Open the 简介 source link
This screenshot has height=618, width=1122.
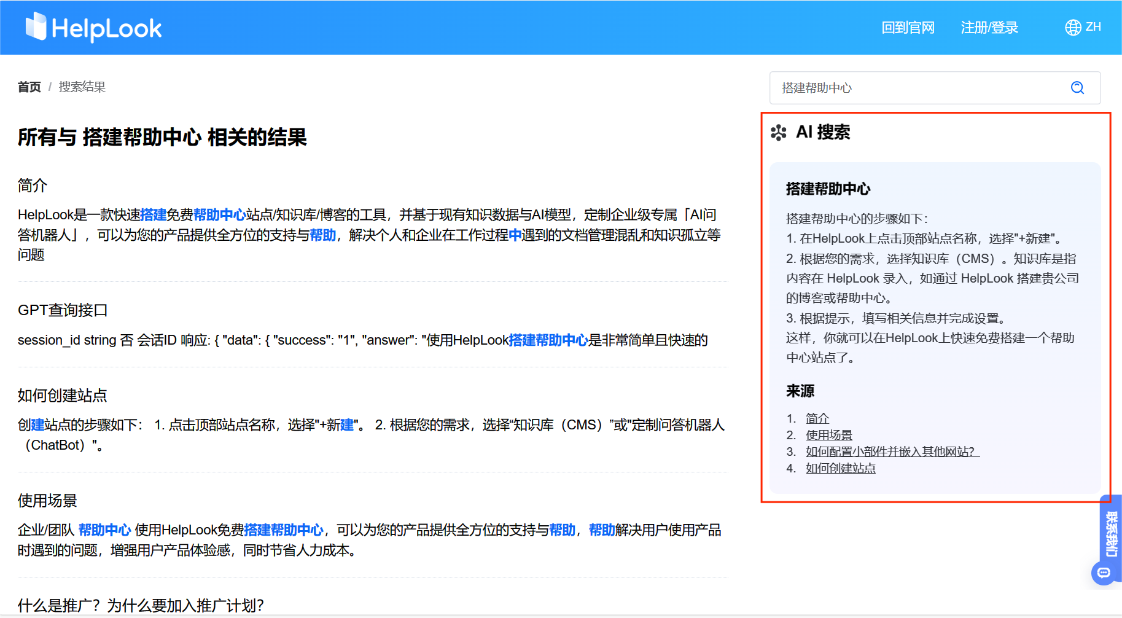817,418
